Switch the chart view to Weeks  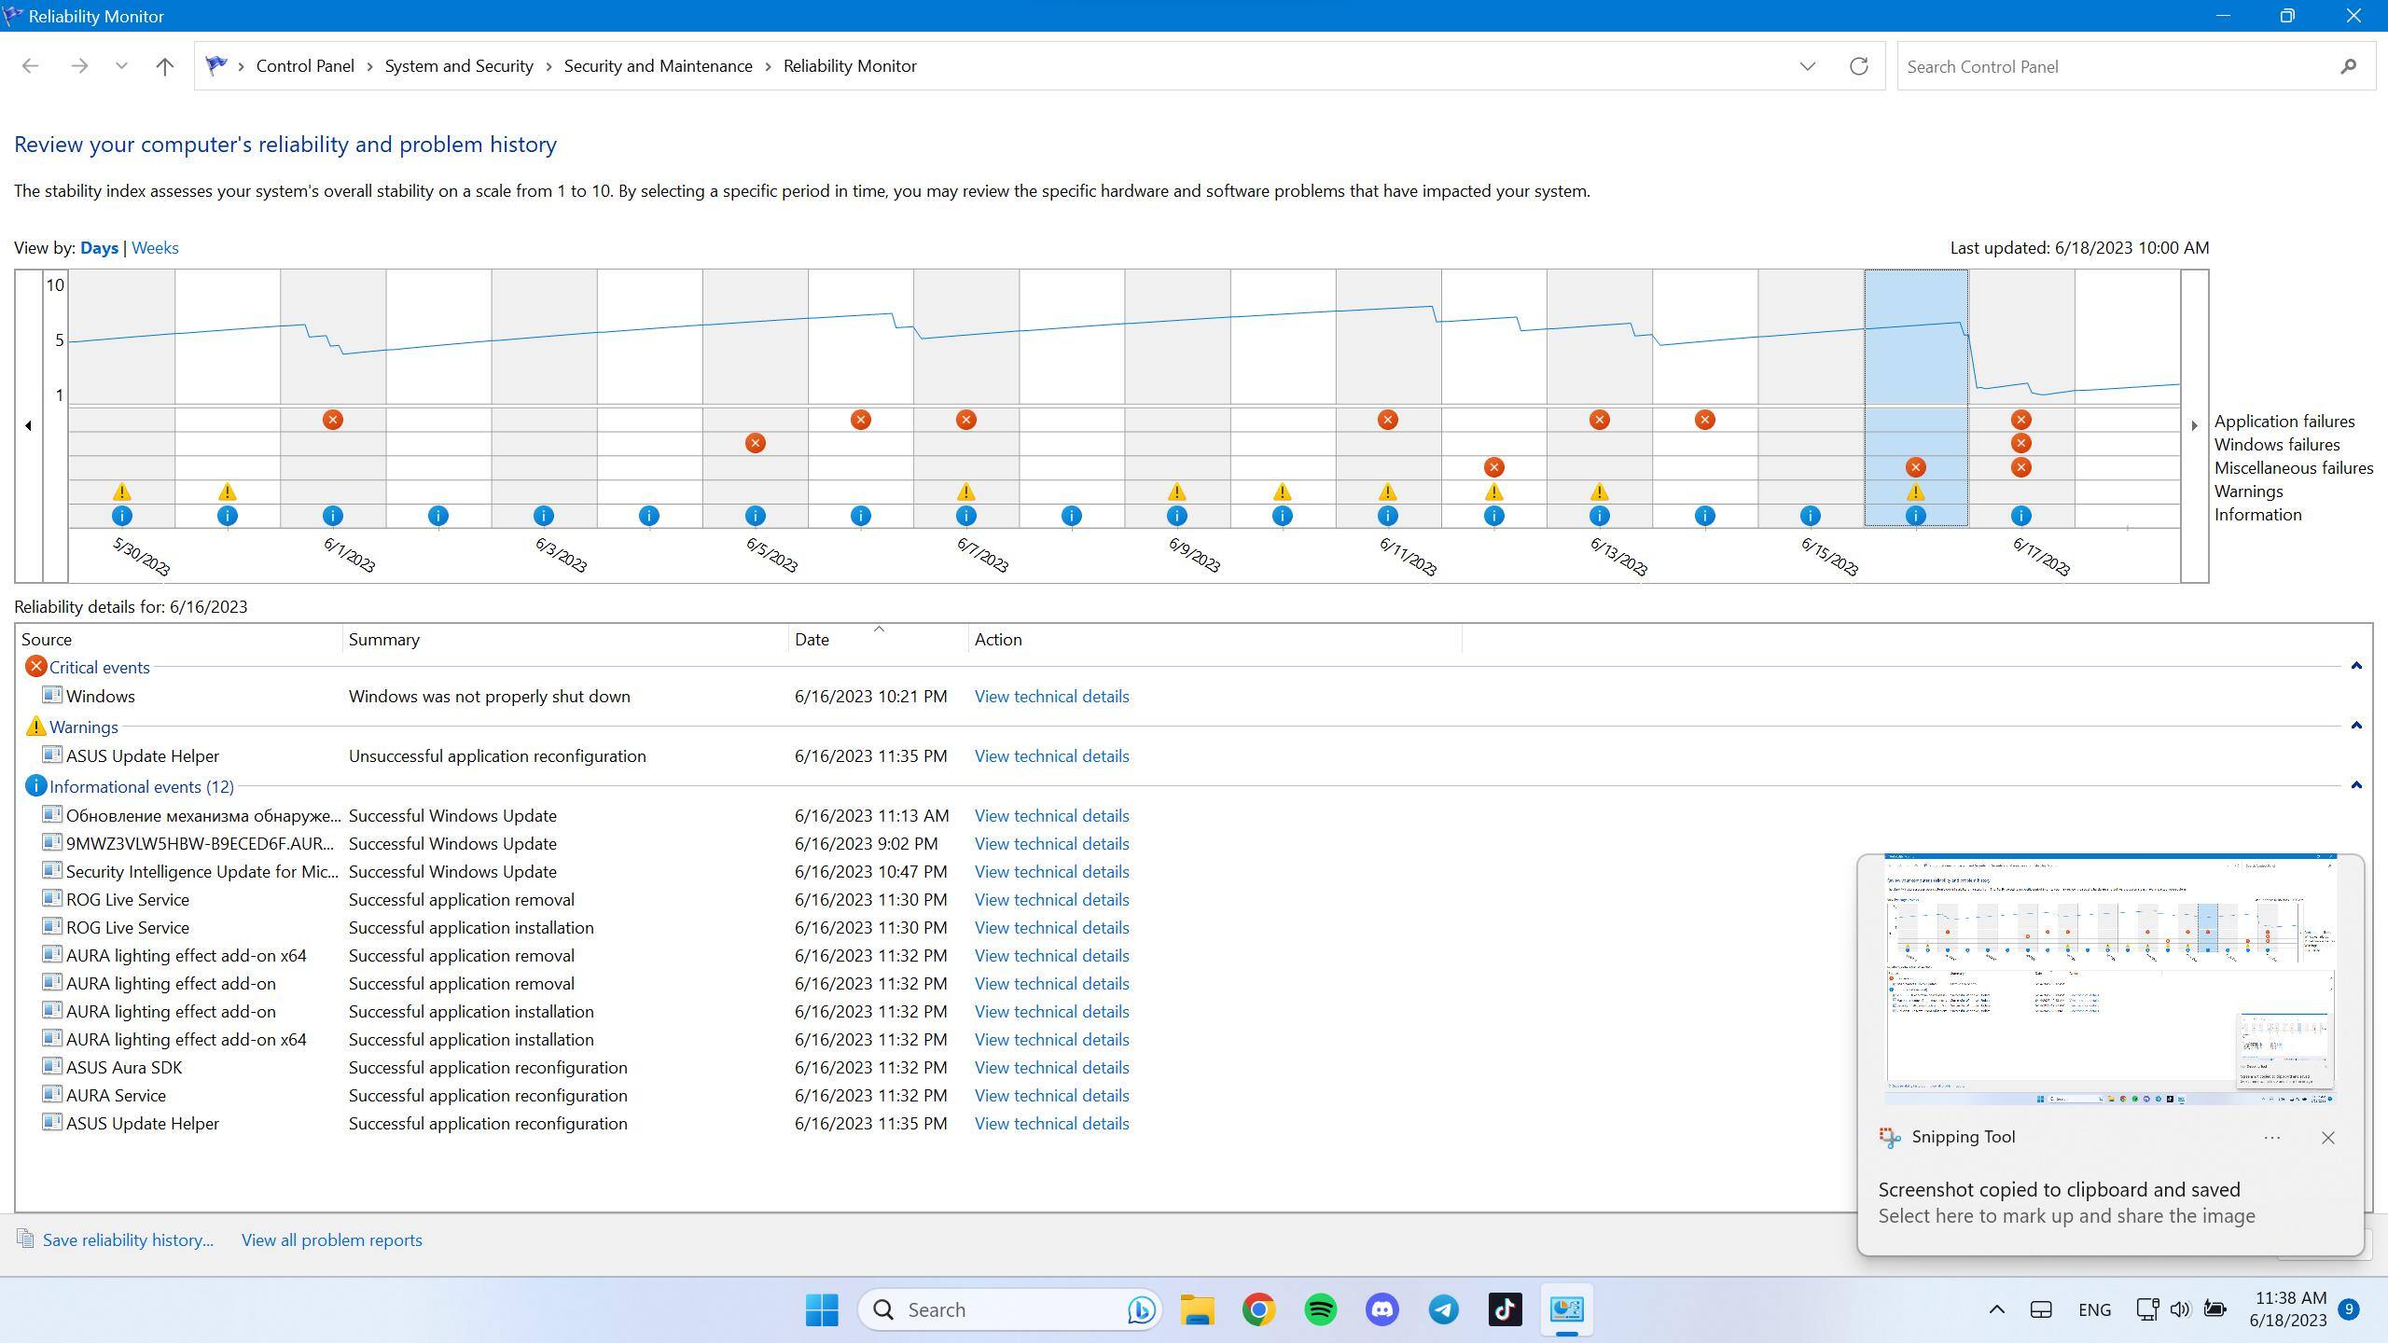[155, 248]
